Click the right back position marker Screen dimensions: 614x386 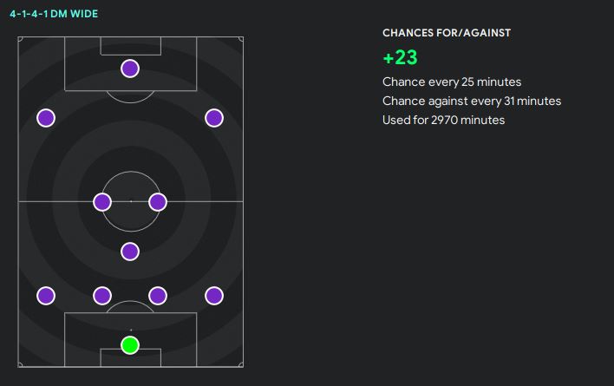(213, 296)
